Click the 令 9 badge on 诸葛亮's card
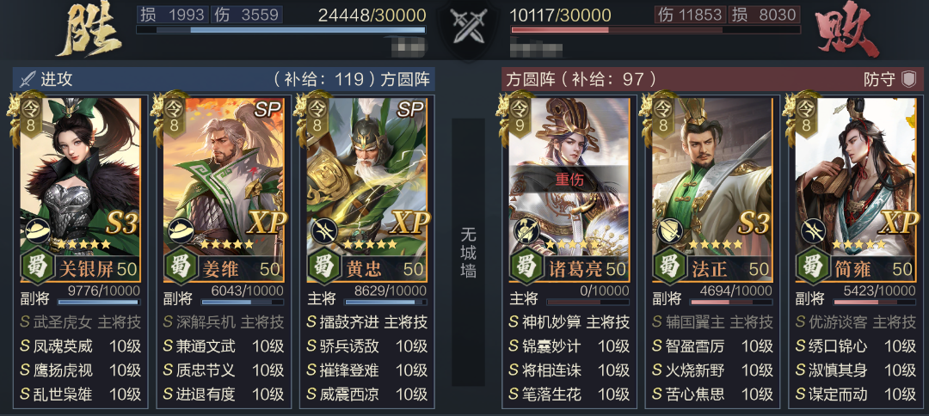Screen dimensions: 929x416 [519, 118]
